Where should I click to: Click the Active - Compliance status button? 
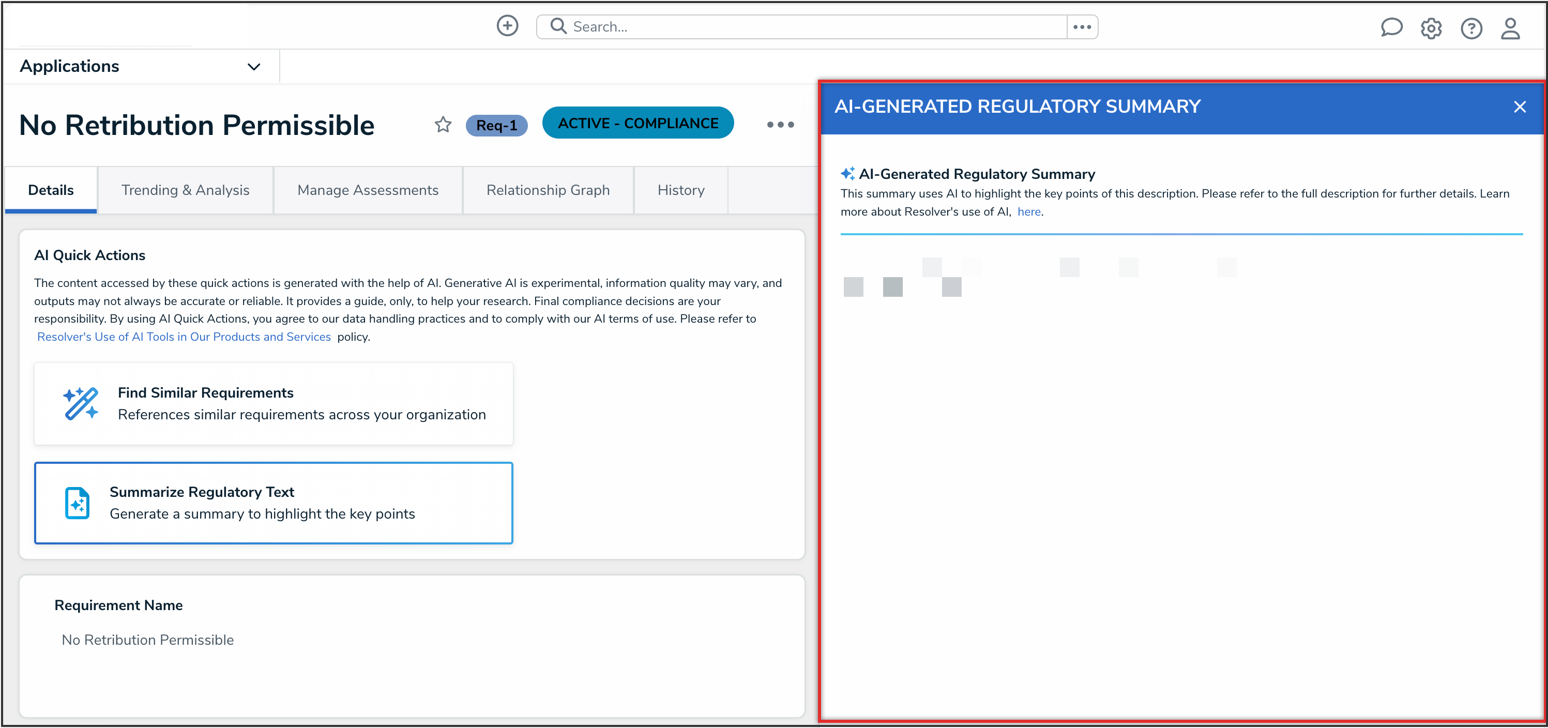(x=638, y=123)
